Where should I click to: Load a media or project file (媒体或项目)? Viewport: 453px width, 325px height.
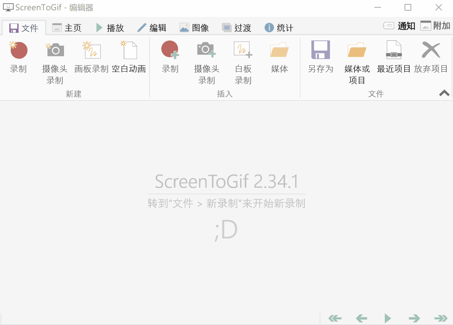coord(357,62)
